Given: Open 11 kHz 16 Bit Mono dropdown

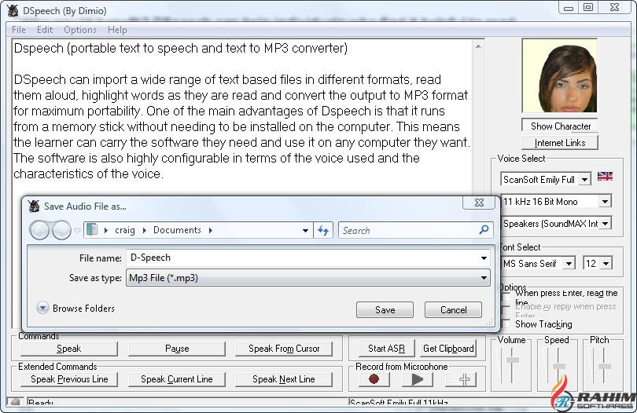Looking at the screenshot, I should (605, 202).
